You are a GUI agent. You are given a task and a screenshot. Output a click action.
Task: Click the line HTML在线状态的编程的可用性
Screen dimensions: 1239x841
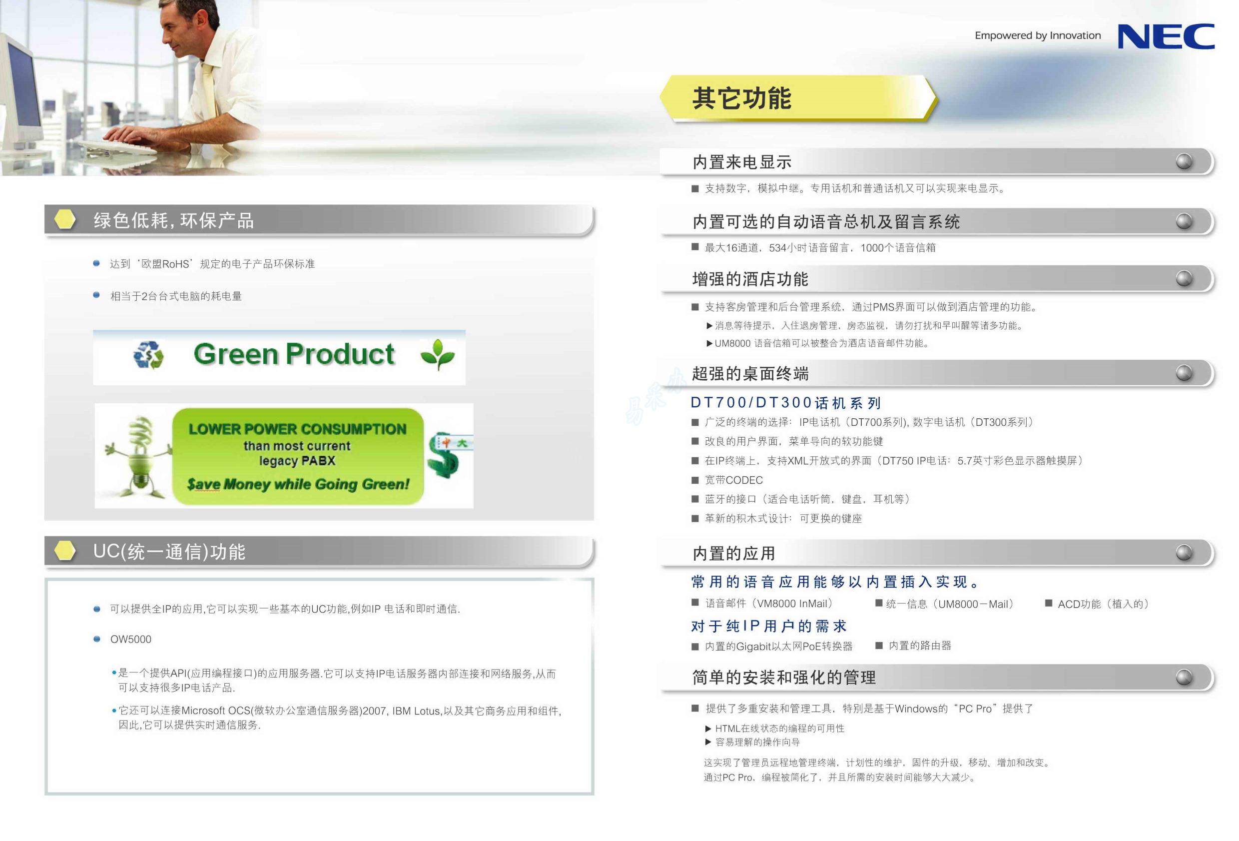(779, 729)
